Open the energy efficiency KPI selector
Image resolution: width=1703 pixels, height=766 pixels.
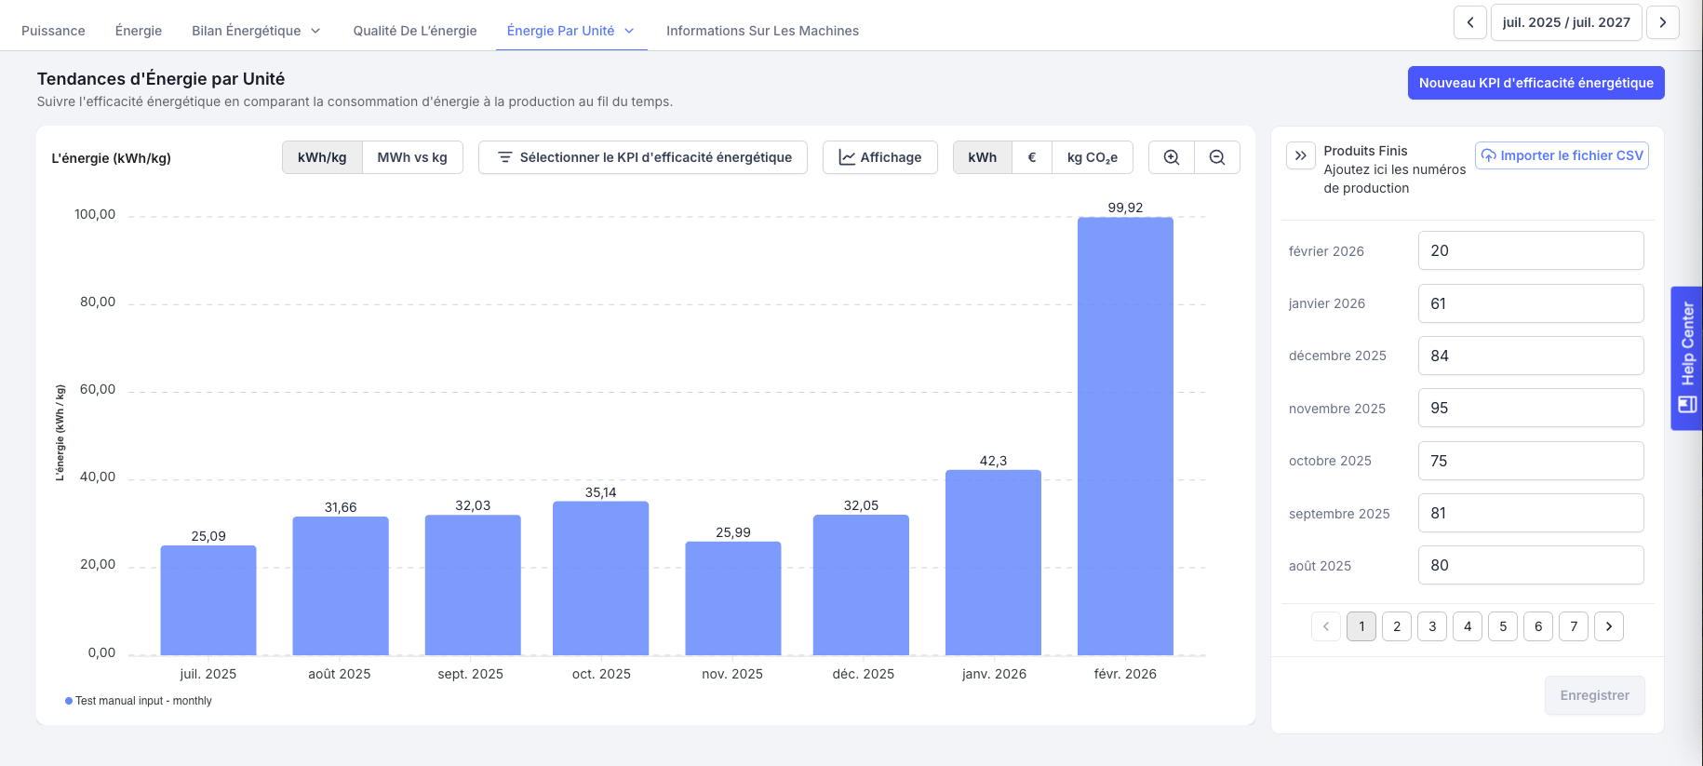[643, 157]
